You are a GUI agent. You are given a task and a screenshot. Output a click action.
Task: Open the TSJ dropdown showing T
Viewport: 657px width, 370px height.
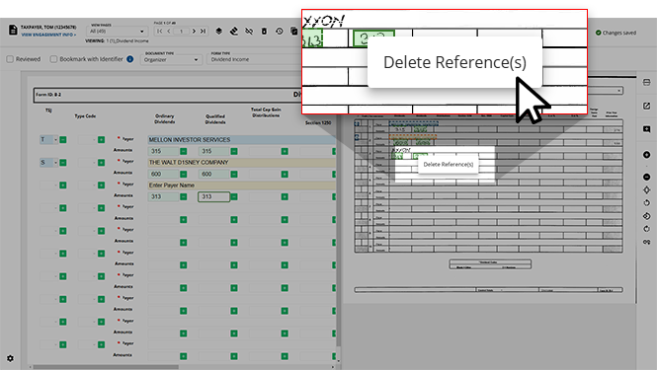(x=48, y=140)
